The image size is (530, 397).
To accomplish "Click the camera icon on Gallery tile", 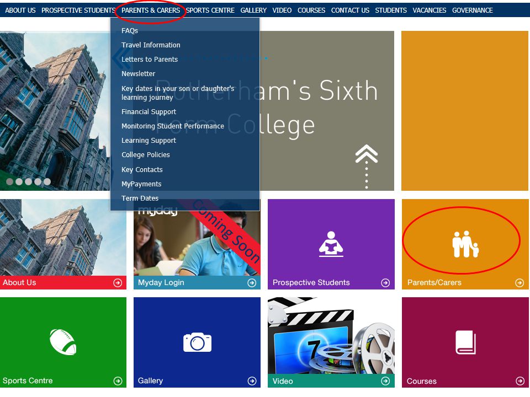I will click(x=198, y=342).
